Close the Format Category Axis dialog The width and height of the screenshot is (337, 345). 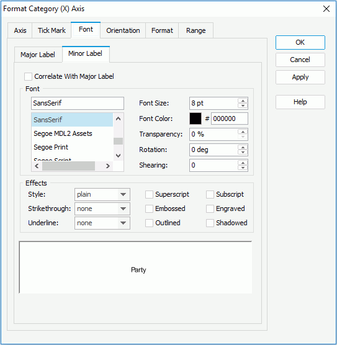pos(326,9)
